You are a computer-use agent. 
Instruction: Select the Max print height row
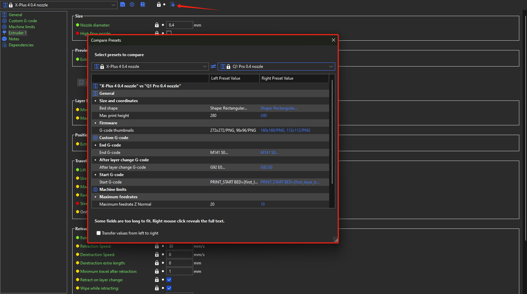[x=210, y=116]
